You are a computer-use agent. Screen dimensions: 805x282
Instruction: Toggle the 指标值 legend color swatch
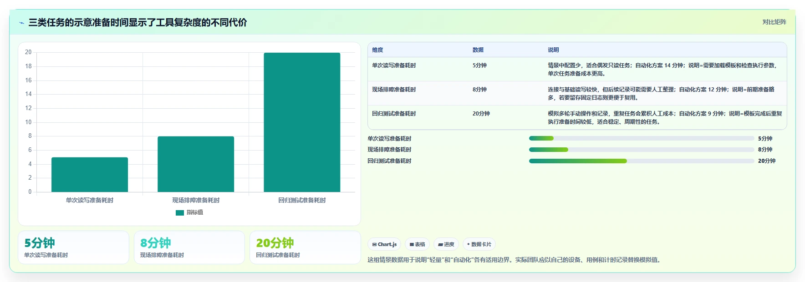click(x=180, y=212)
